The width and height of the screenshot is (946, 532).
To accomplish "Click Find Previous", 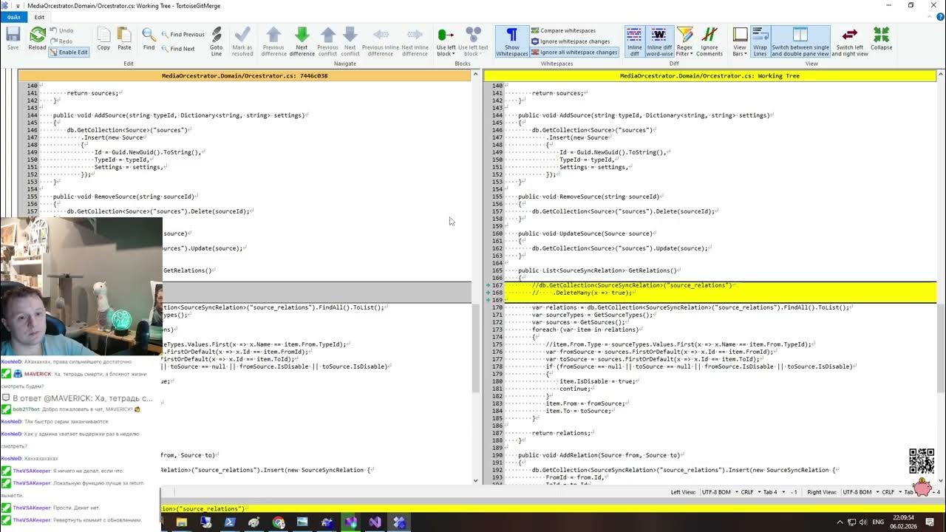I will click(182, 34).
